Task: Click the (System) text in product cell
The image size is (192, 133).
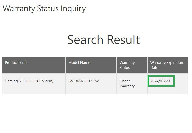Action: pos(46,81)
